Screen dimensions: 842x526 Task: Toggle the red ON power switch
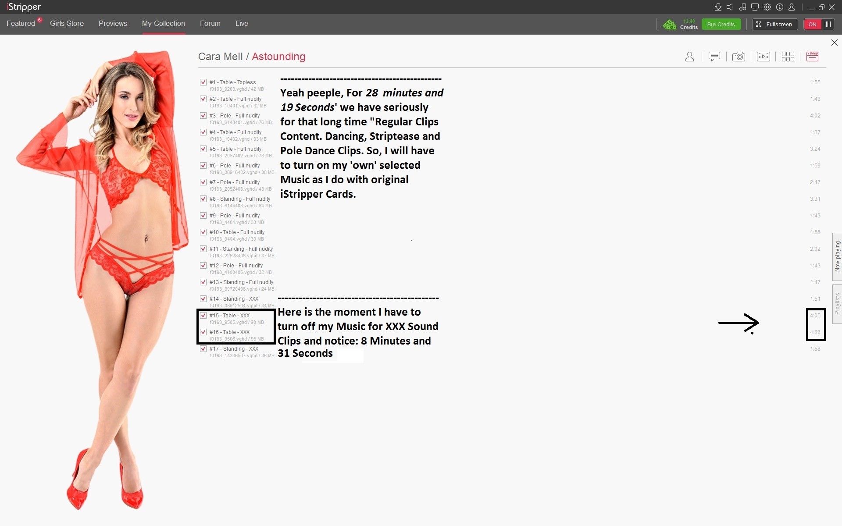tap(819, 24)
